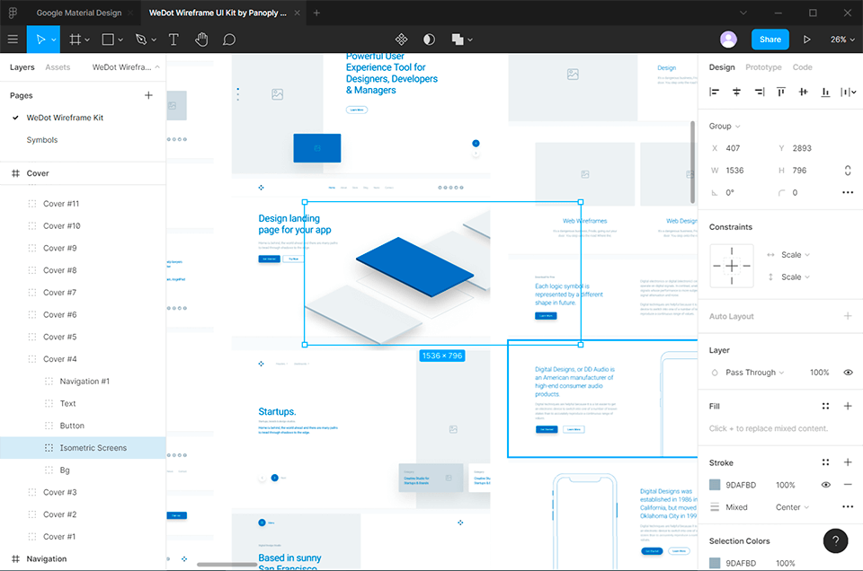Toggle visibility of the 9DAFBD stroke

click(x=825, y=484)
